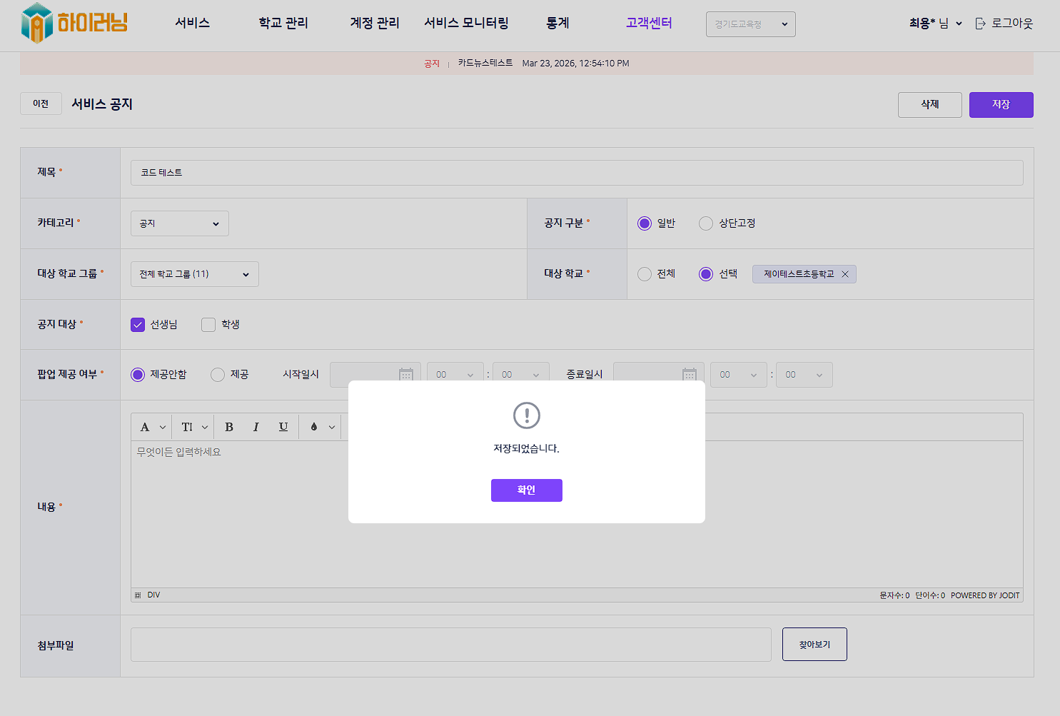Open the 카테고리 dropdown set to 공지
This screenshot has height=716, width=1060.
click(x=180, y=223)
